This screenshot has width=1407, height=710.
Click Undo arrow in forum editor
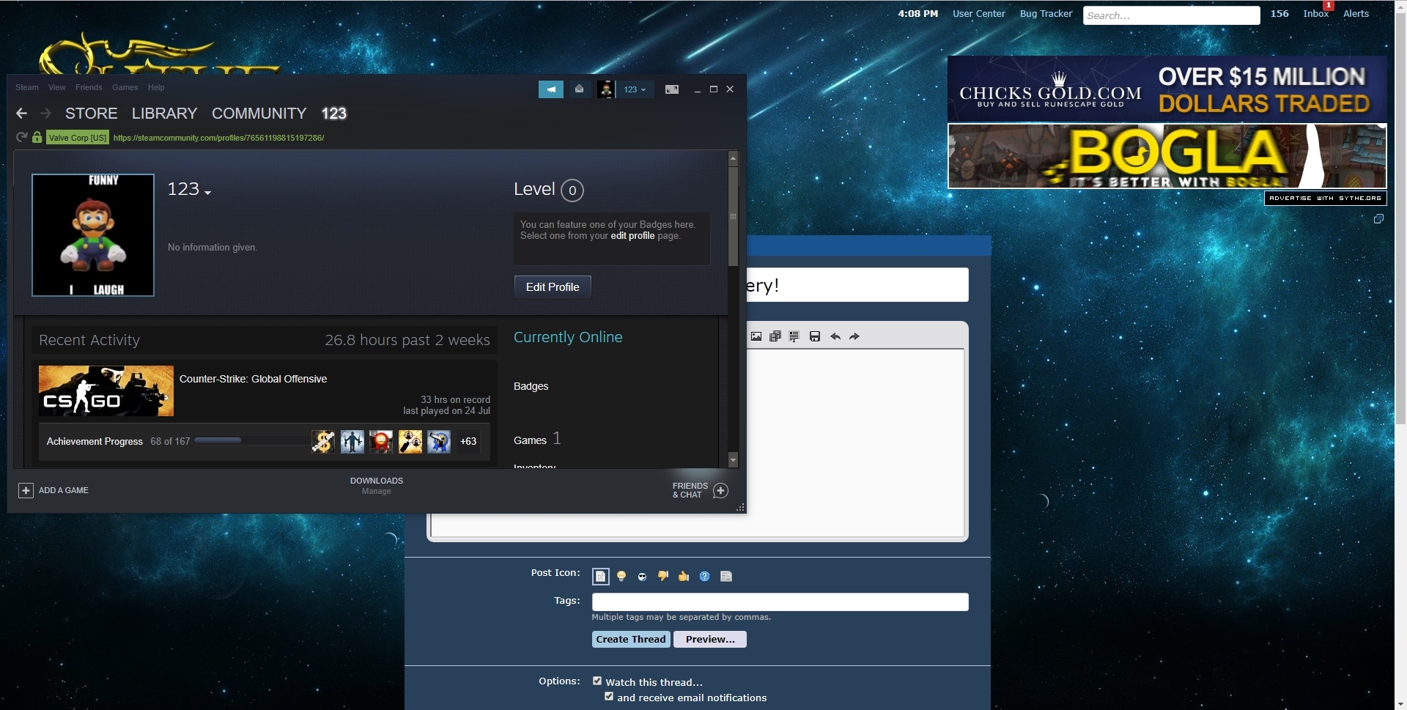click(835, 336)
